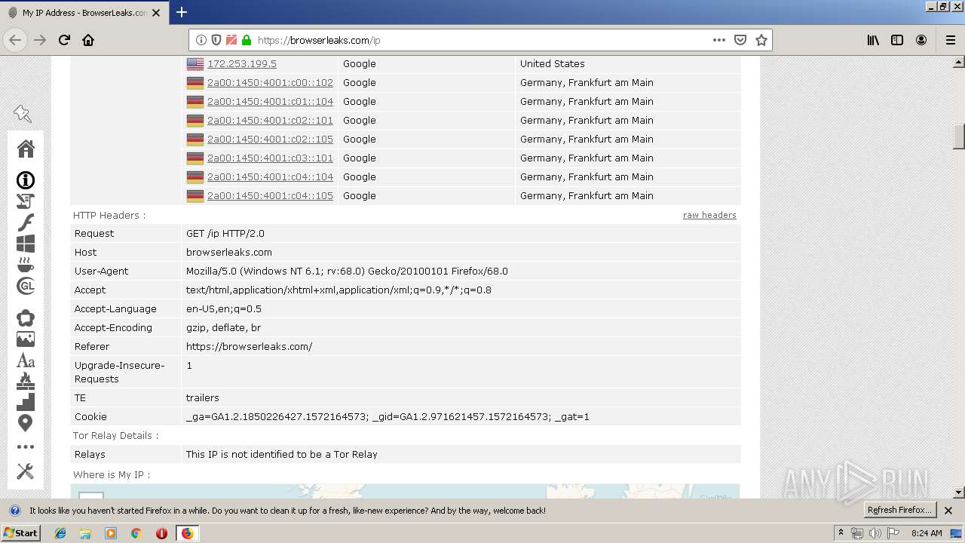This screenshot has height=543, width=965.
Task: Open the Canvas fingerprint icon
Action: [26, 318]
